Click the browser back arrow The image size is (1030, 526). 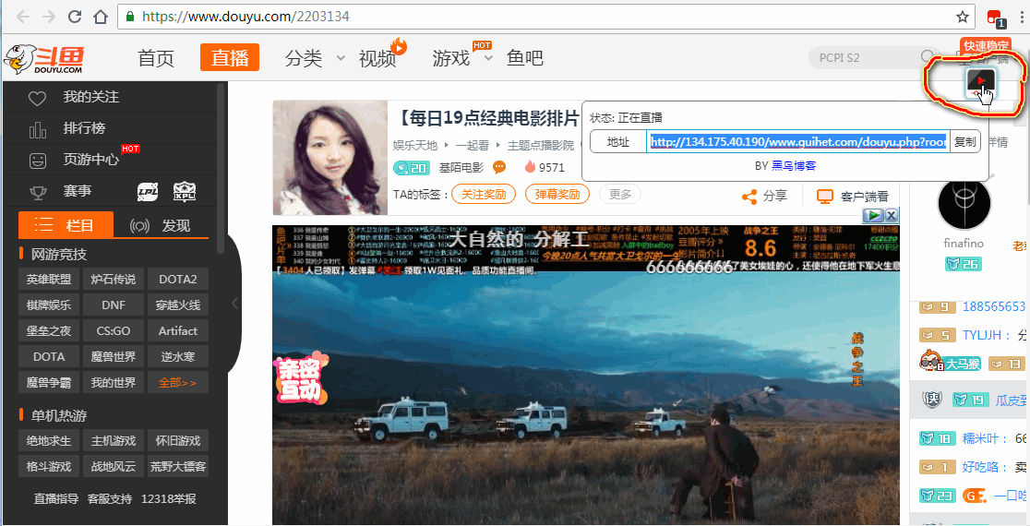22,17
